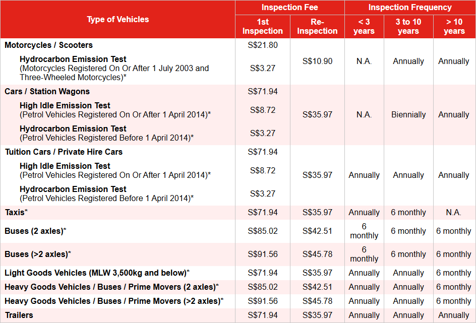The width and height of the screenshot is (476, 323).
Task: Select the S$10.90 re-inspection fee cell
Action: pyautogui.click(x=317, y=61)
